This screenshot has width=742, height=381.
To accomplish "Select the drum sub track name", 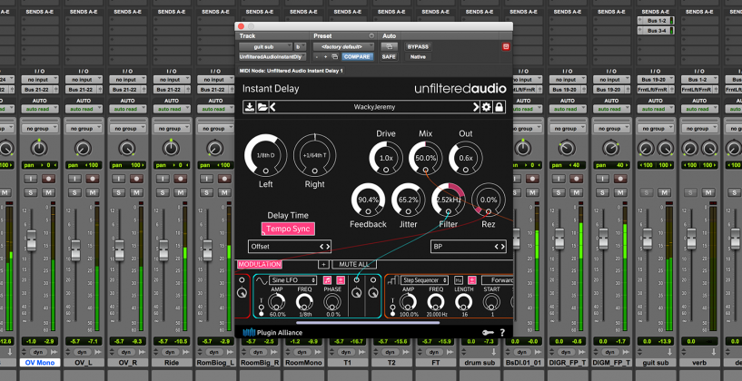I will tap(480, 363).
